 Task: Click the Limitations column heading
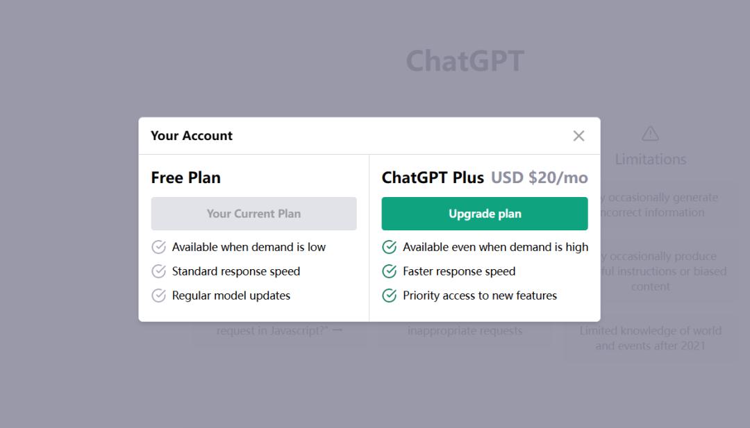650,160
